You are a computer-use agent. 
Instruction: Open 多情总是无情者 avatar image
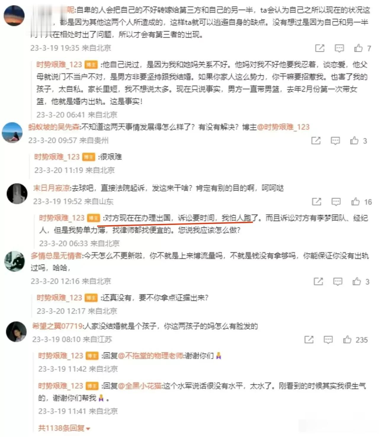[x=15, y=261]
